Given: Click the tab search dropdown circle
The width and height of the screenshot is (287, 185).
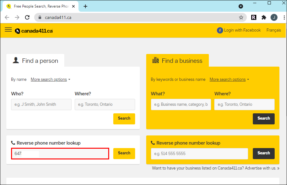Looking at the screenshot, I should point(241,6).
